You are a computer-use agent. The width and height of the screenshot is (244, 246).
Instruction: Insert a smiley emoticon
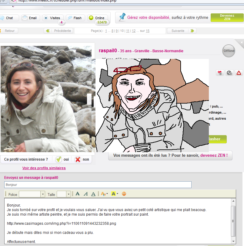click(x=124, y=194)
